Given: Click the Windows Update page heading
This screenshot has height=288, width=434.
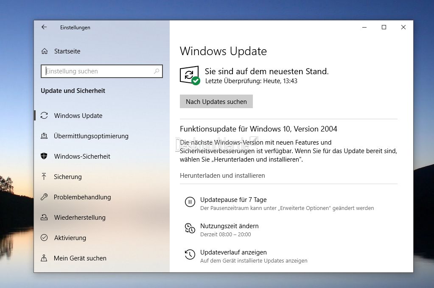Looking at the screenshot, I should 223,51.
